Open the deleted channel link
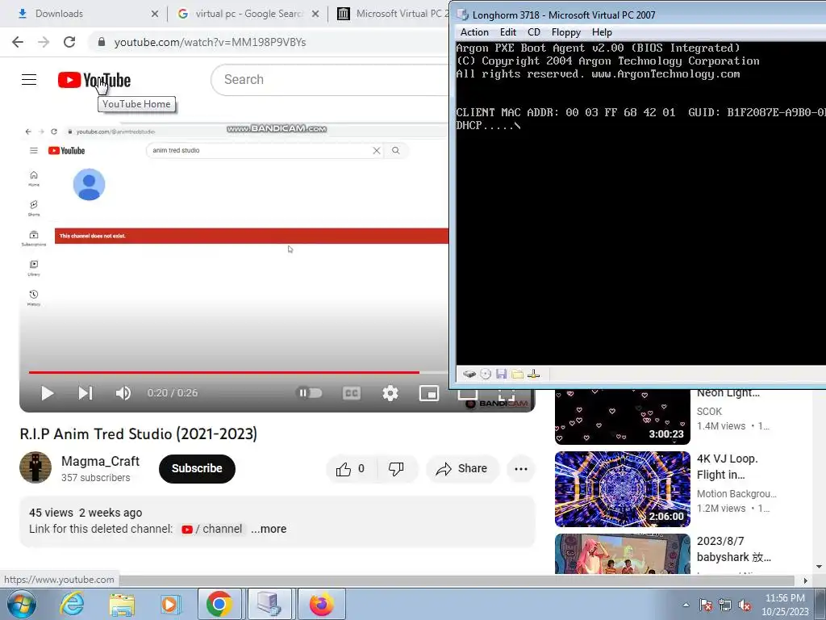Image resolution: width=826 pixels, height=620 pixels. tap(212, 529)
